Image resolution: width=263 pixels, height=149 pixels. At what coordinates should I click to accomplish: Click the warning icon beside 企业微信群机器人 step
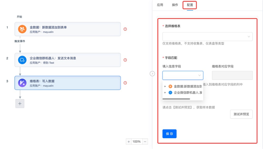[125, 60]
